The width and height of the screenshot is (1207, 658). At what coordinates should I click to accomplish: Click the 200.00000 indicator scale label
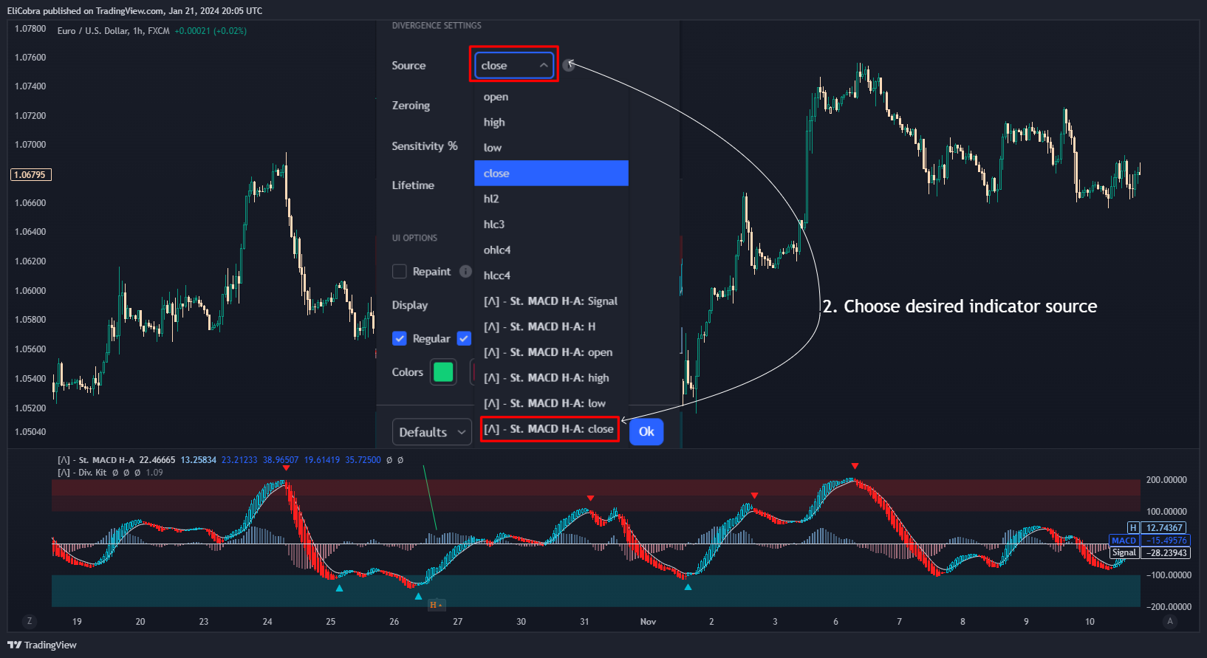(x=1166, y=480)
